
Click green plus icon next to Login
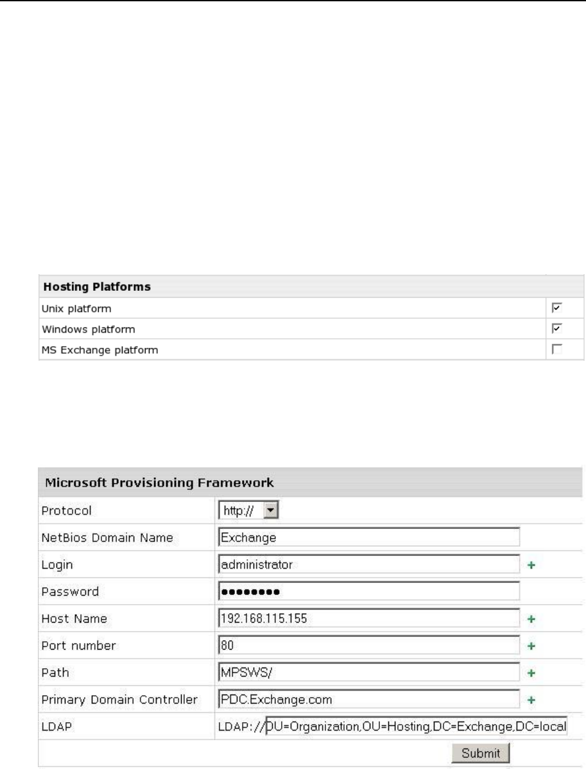click(531, 566)
